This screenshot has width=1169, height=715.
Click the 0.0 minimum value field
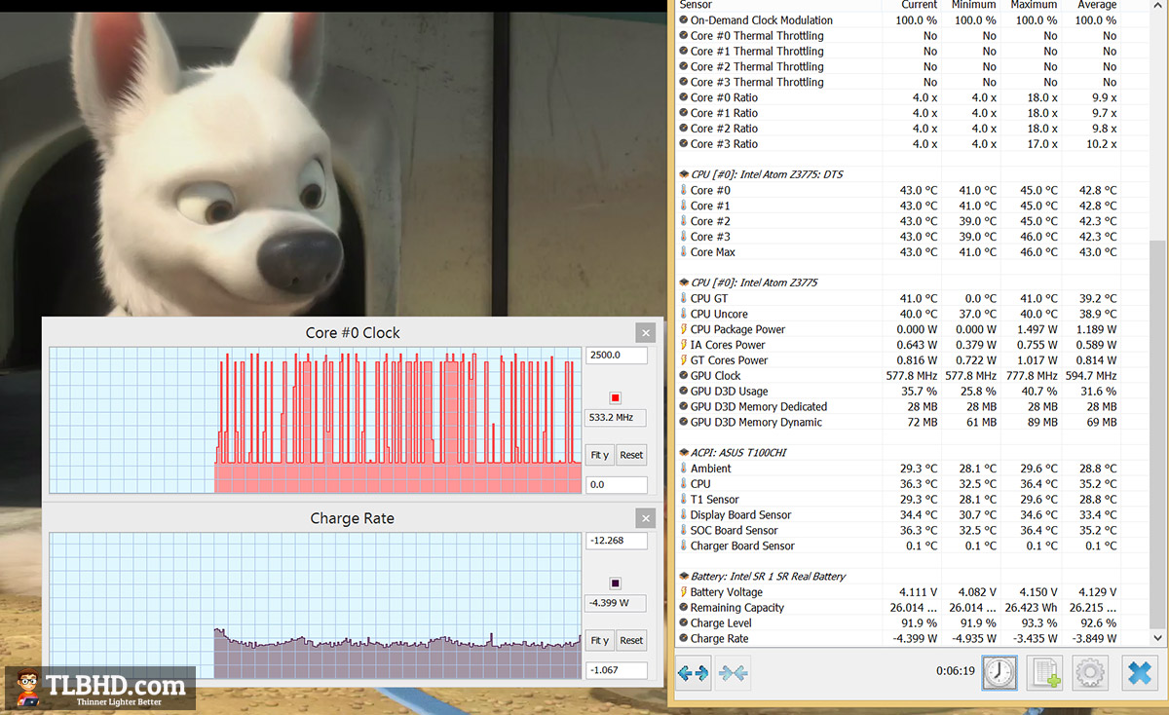point(617,484)
